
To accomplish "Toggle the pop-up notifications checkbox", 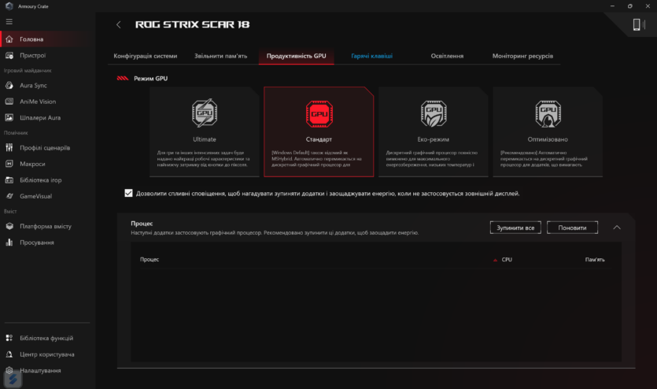I will (128, 193).
